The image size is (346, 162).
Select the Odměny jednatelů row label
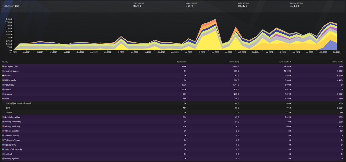[x=12, y=131]
